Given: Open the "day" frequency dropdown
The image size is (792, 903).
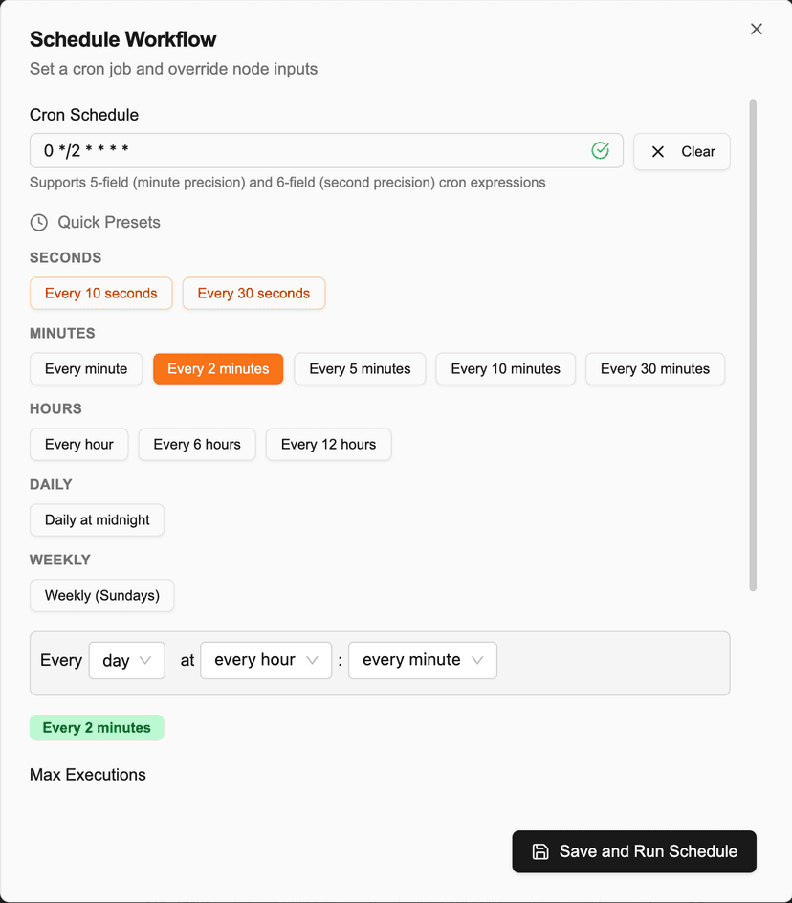Looking at the screenshot, I should 126,660.
